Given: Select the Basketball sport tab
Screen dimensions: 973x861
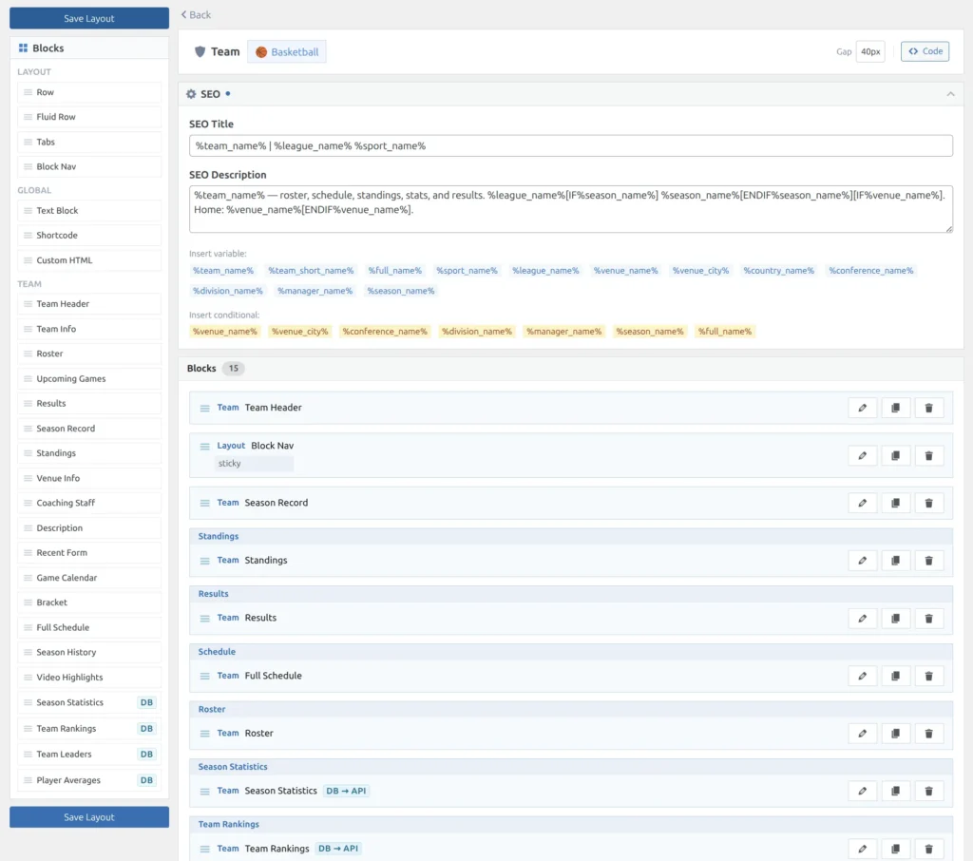Looking at the screenshot, I should click(287, 51).
